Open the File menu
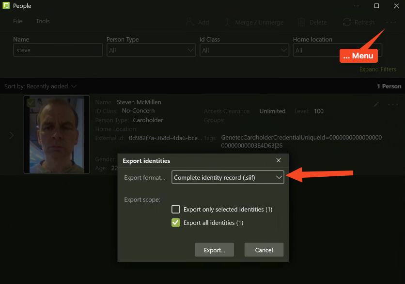Screen dimensions: 405x284 (x=18, y=21)
